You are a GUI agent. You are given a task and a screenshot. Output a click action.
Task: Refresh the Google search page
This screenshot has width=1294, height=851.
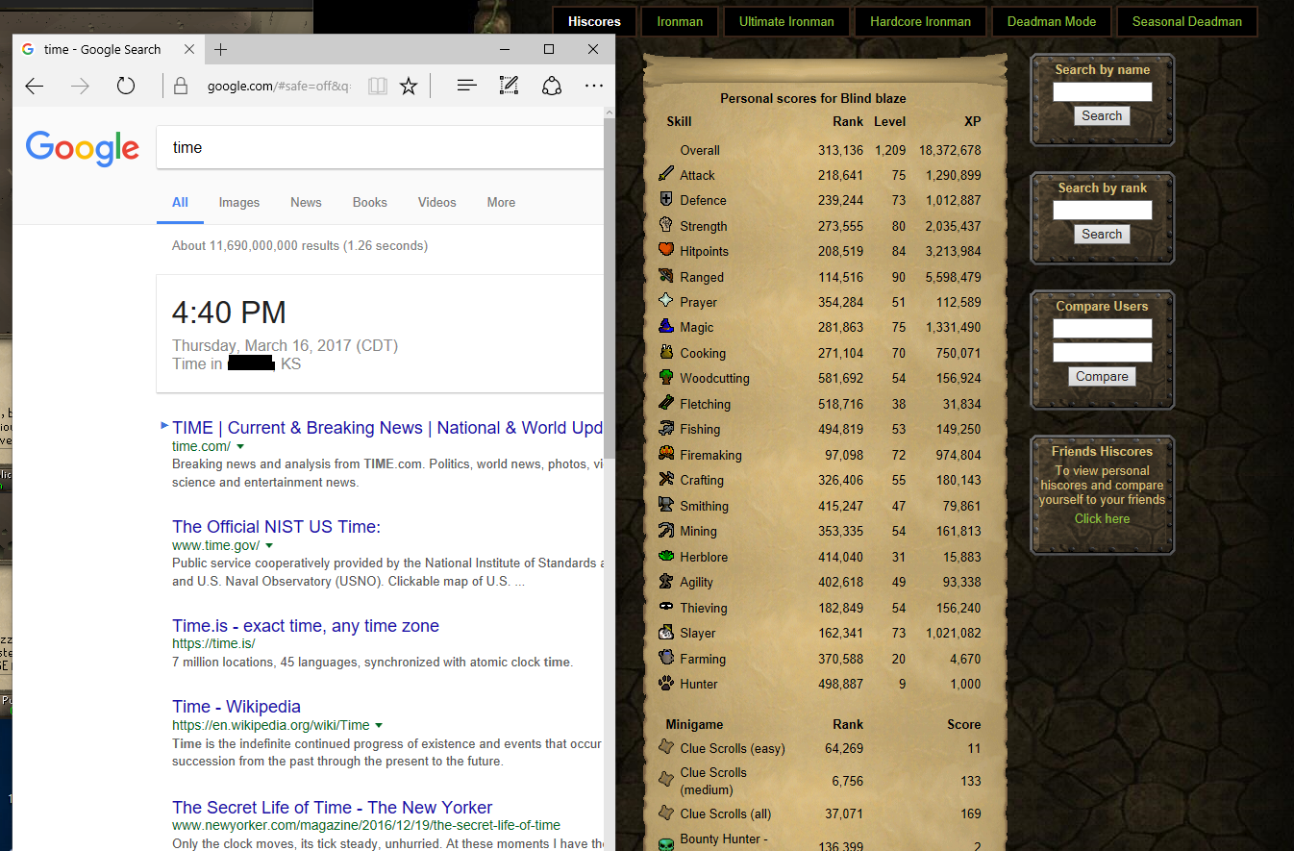click(x=125, y=87)
